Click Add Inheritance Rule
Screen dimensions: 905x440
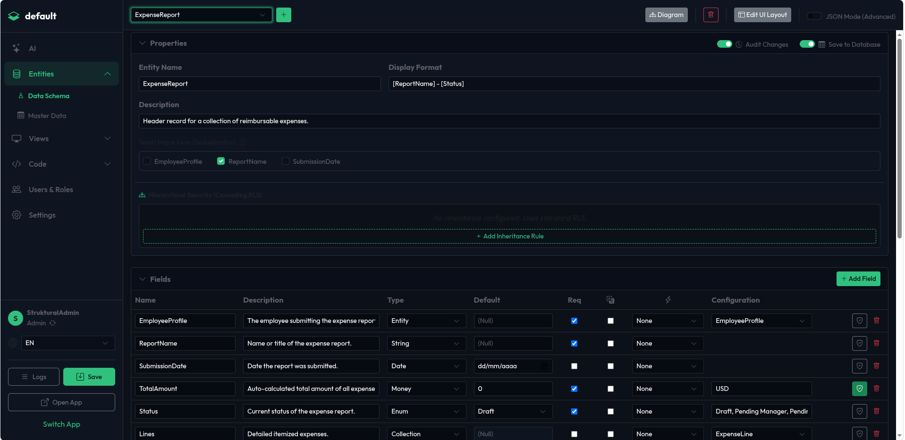click(509, 236)
